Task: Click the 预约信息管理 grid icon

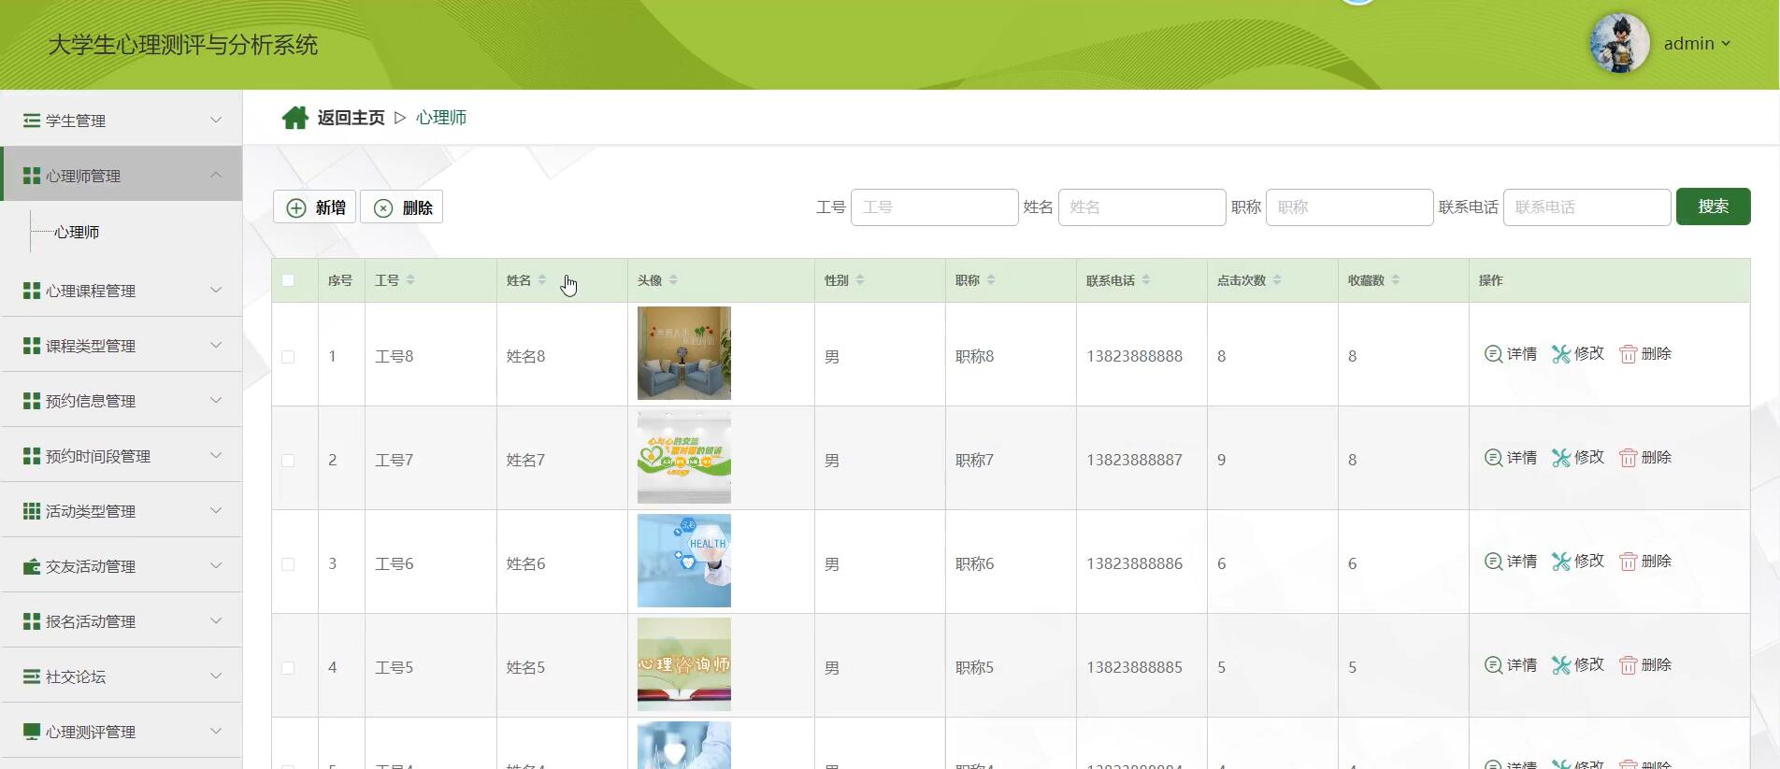Action: [32, 401]
